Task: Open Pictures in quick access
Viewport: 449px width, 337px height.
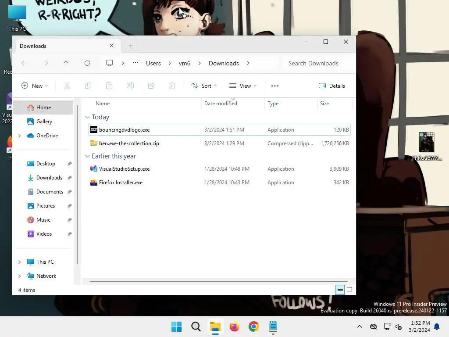Action: 43,206
